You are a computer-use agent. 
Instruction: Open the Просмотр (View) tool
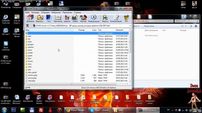pos(58,19)
